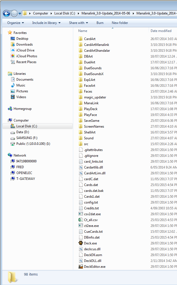This screenshot has width=177, height=285.
Task: Open the Share with dropdown menu
Action: click(79, 23)
